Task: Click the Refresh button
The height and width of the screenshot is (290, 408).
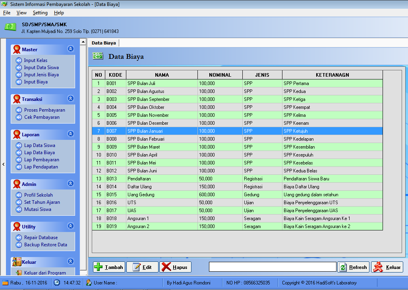Action: (353, 267)
